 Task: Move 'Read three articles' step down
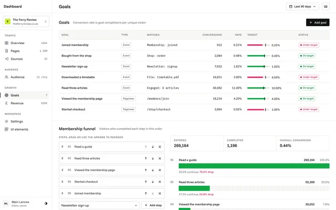153,159
